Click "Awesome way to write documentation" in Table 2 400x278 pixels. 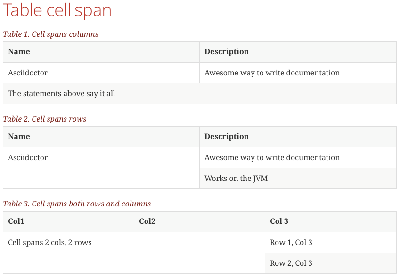point(272,158)
